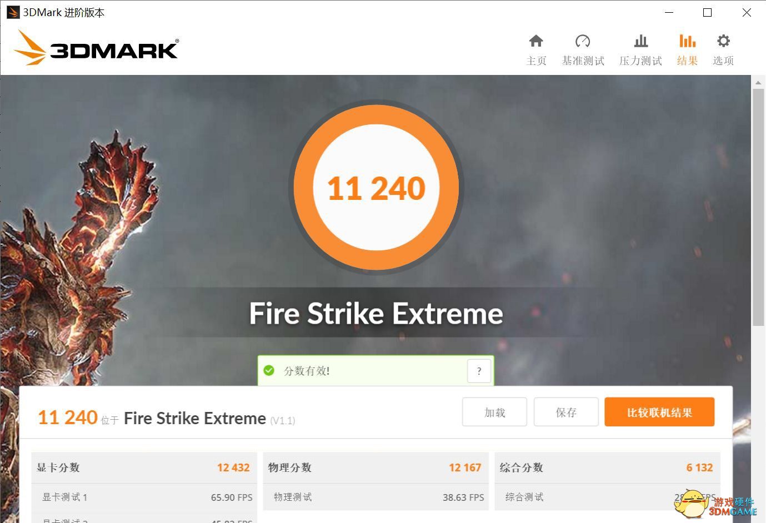Open Options (选项) gear icon
Image resolution: width=766 pixels, height=523 pixels.
tap(723, 41)
